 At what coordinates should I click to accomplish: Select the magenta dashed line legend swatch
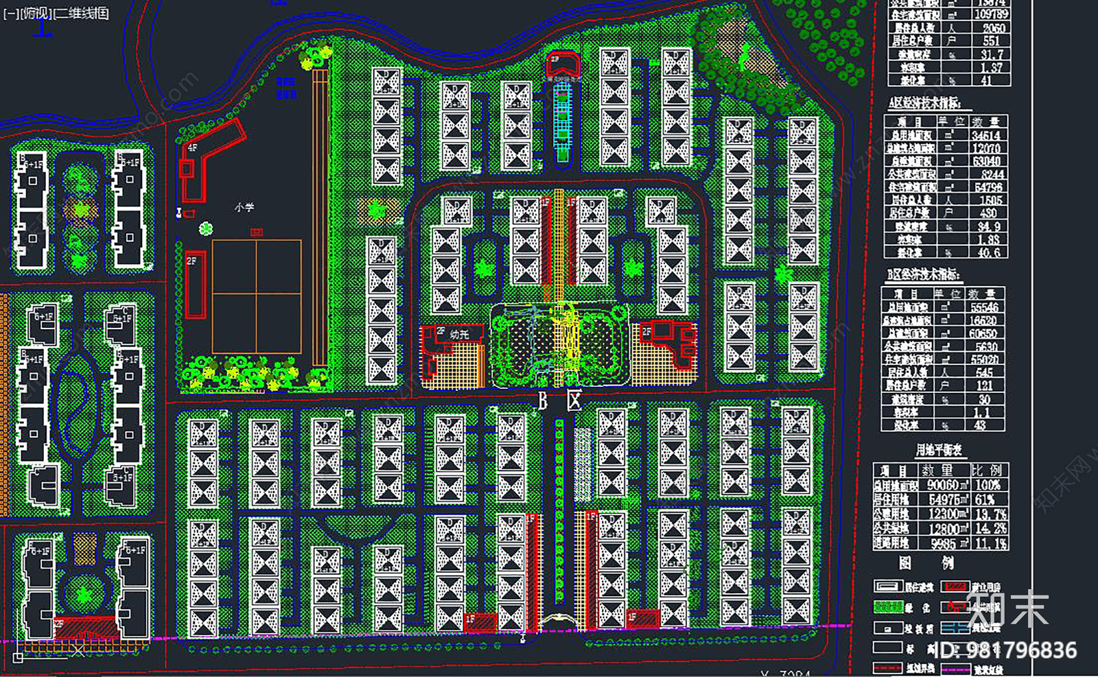click(955, 669)
